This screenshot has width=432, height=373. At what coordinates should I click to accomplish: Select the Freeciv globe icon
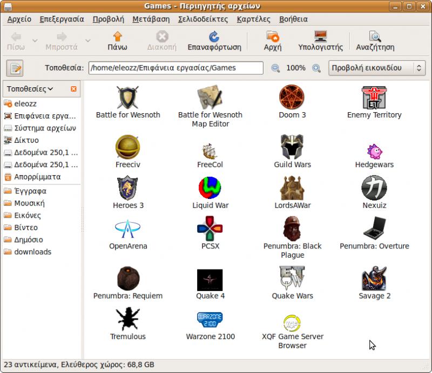[x=127, y=147]
